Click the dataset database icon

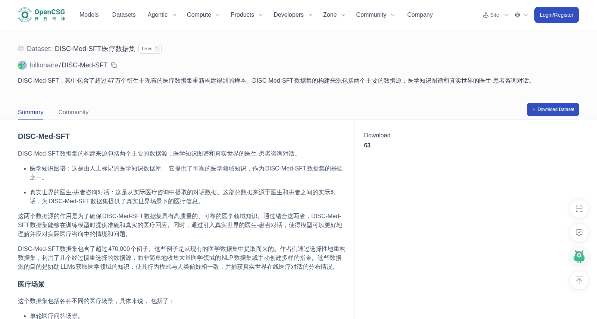tap(21, 49)
